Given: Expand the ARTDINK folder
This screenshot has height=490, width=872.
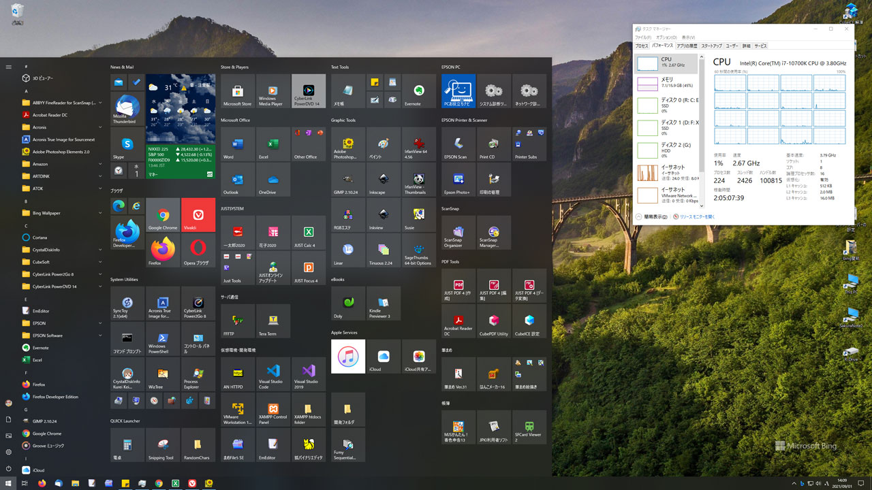Looking at the screenshot, I should click(x=62, y=176).
